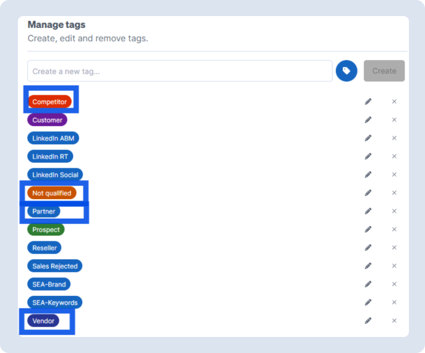The image size is (425, 353).
Task: Click pencil icon for LinkedIn ABM tag
Action: coord(368,138)
